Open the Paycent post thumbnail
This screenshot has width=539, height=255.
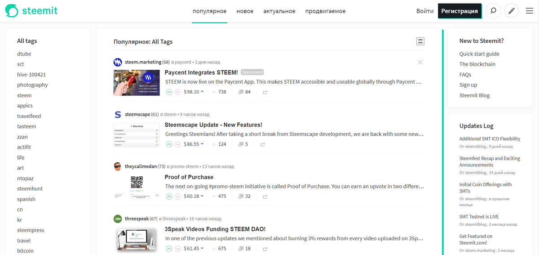(137, 82)
